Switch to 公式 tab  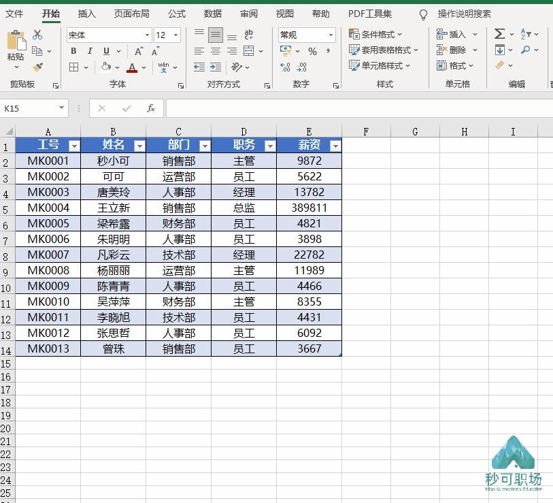[x=177, y=14]
